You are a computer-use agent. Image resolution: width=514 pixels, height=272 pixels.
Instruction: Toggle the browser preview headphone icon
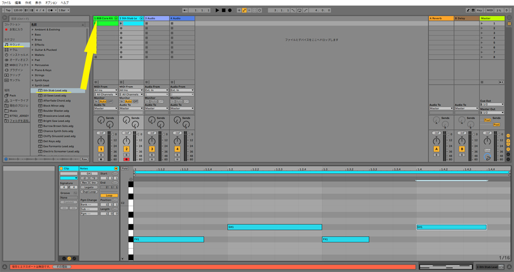[6, 159]
